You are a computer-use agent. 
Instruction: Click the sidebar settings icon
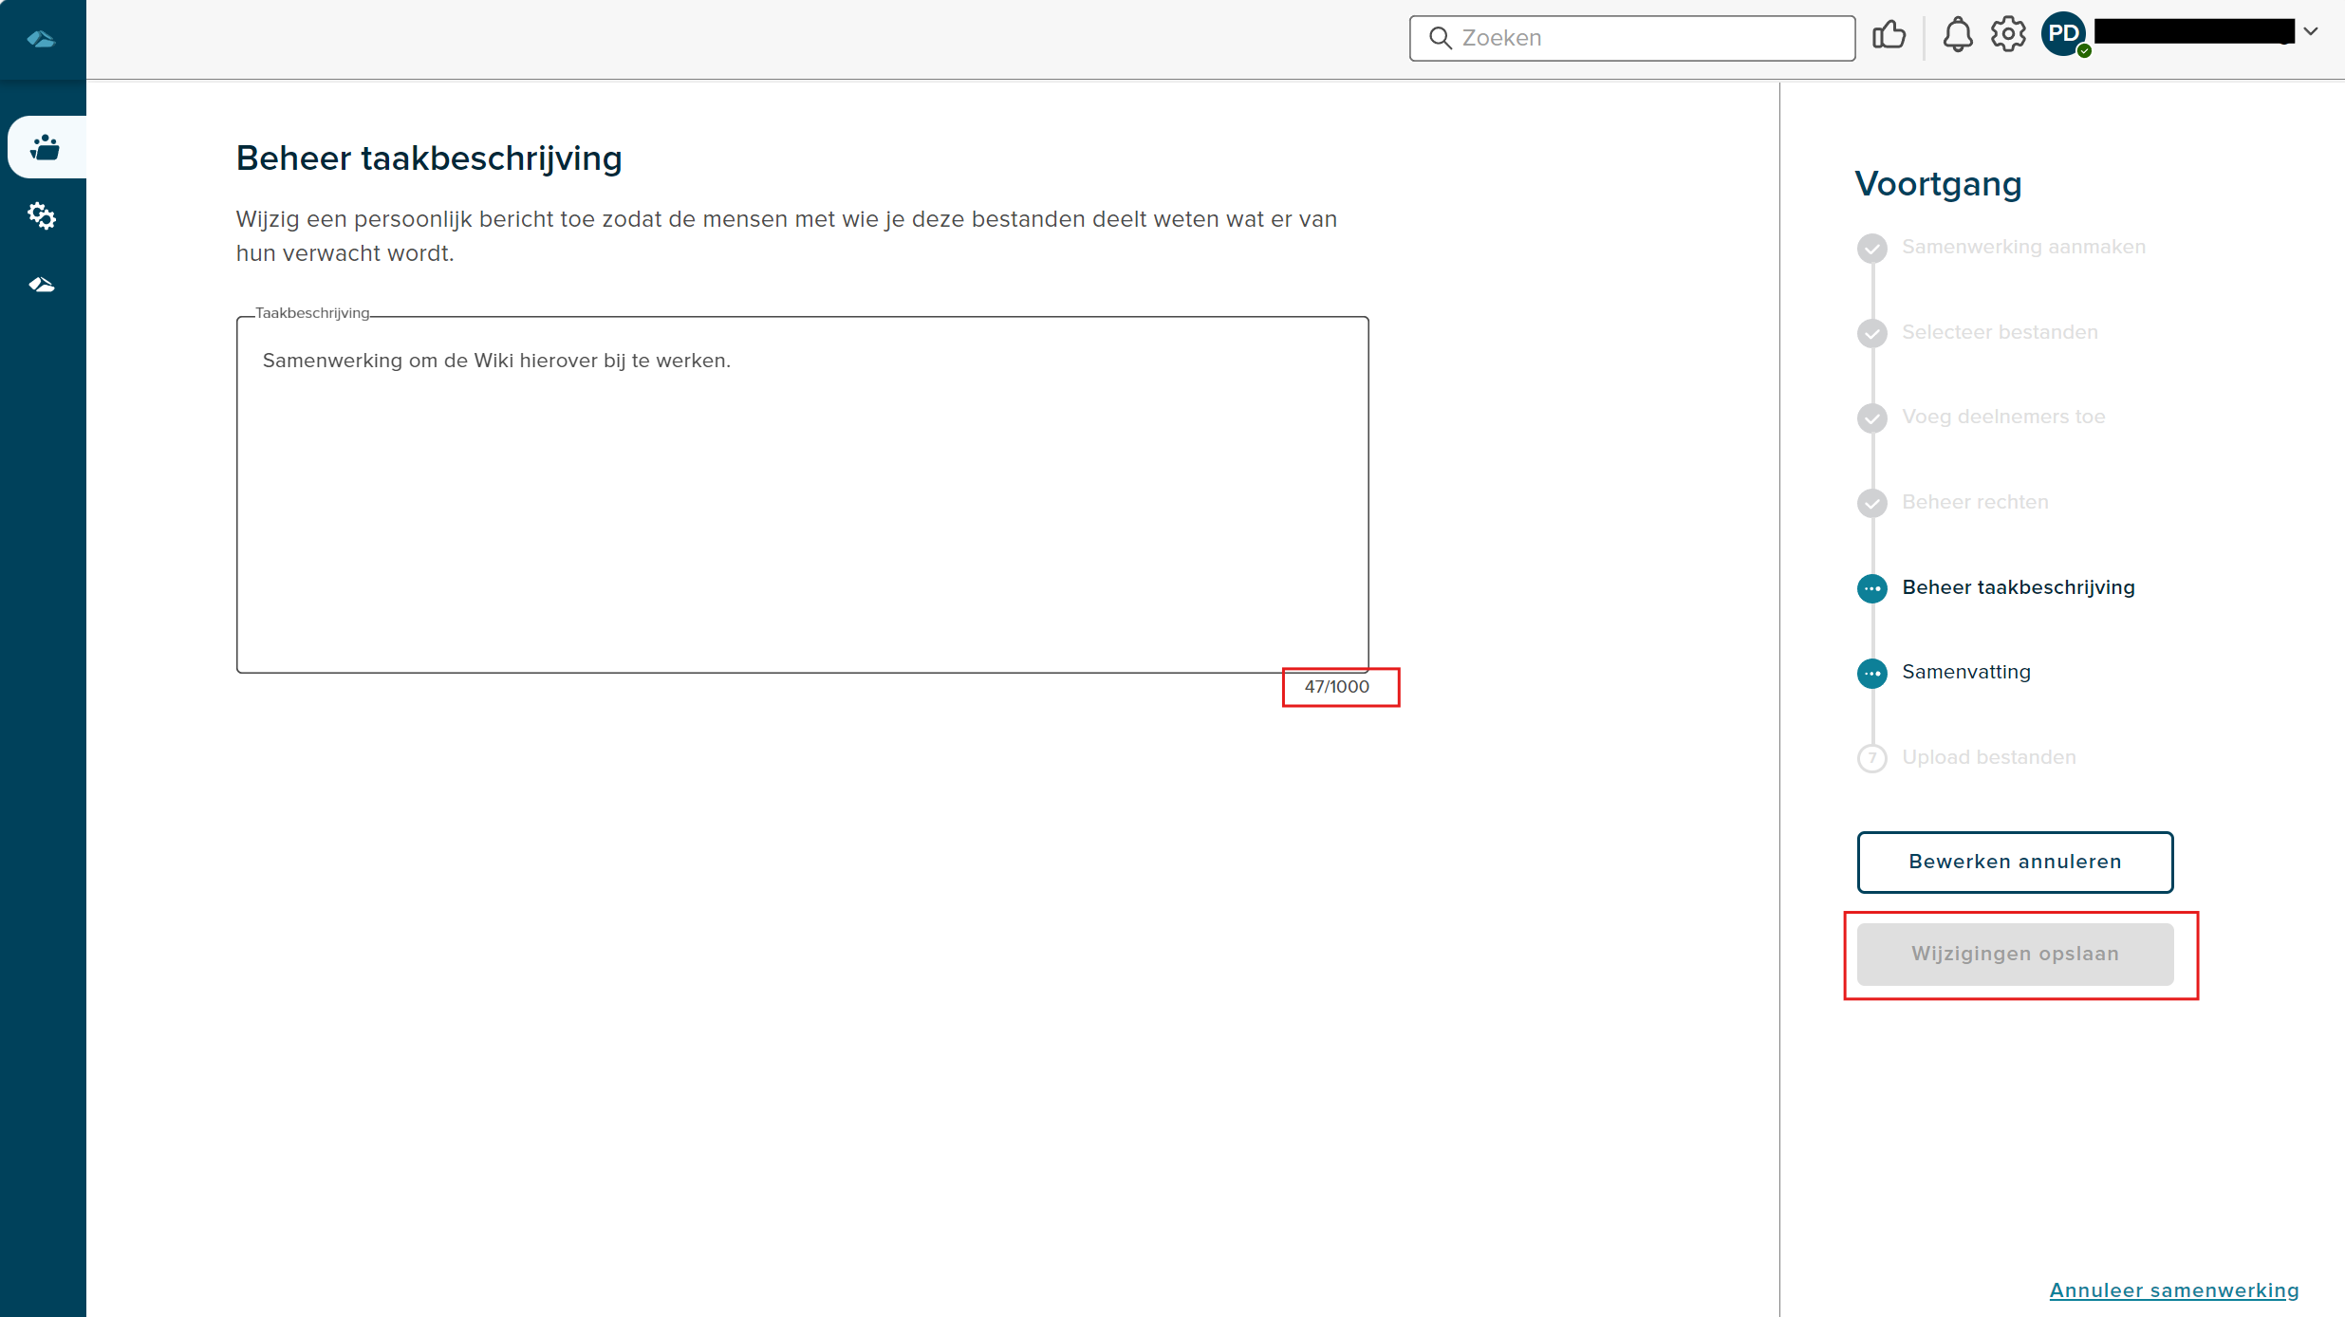click(x=42, y=215)
